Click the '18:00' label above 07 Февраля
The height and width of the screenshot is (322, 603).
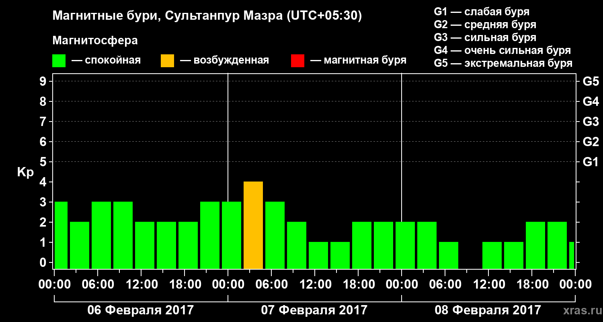click(358, 284)
